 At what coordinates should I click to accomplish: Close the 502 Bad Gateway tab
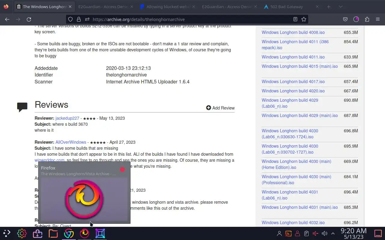click(317, 7)
